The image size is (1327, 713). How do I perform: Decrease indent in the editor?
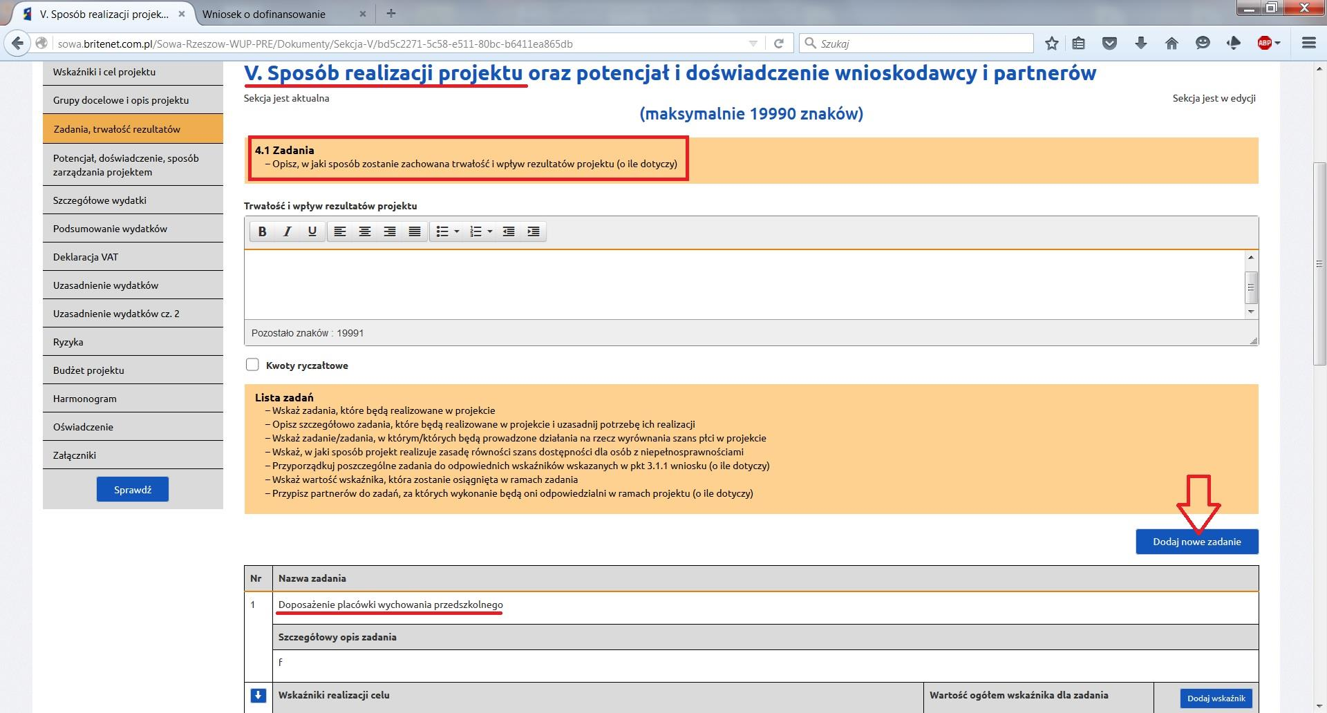coord(509,231)
